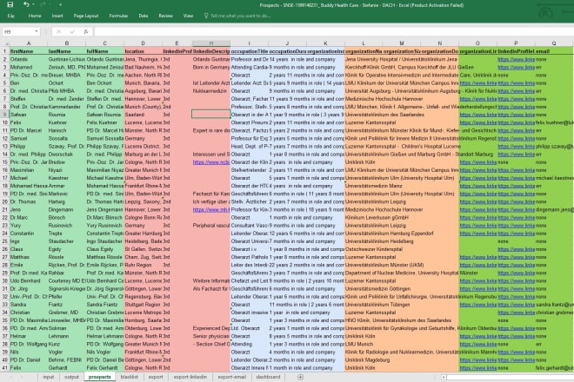This screenshot has height=382, width=574.
Task: Open the dashboard sheet tab
Action: pyautogui.click(x=269, y=377)
